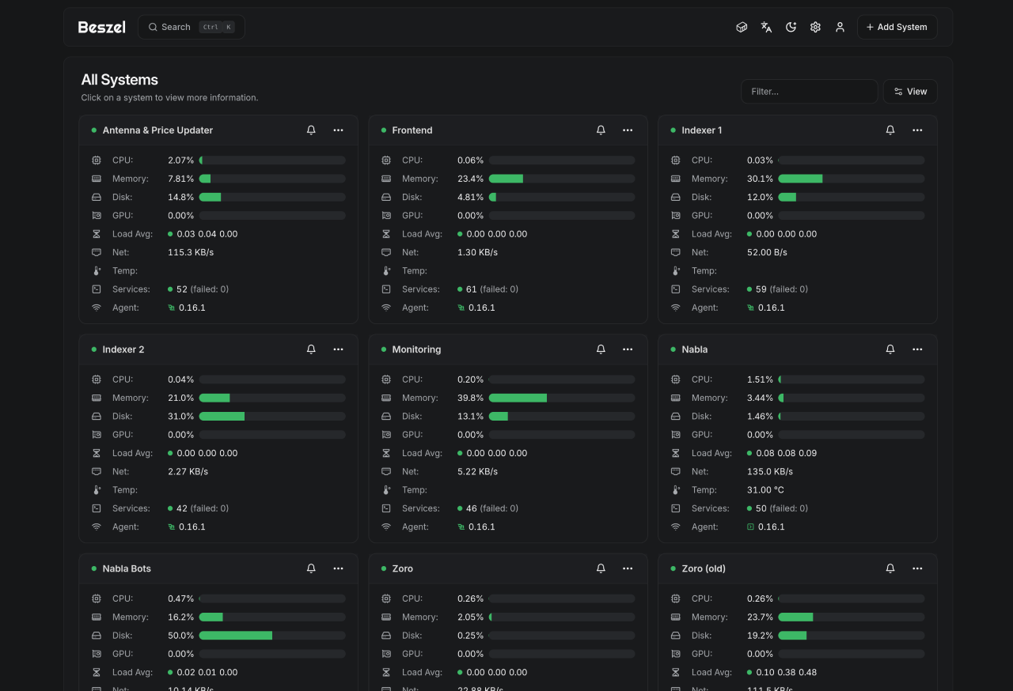Open the language selector icon
The width and height of the screenshot is (1013, 691).
click(x=766, y=27)
